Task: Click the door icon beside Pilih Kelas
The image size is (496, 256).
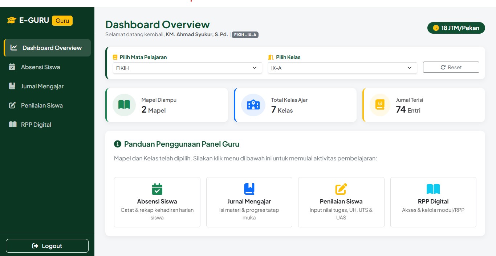Action: [271, 57]
